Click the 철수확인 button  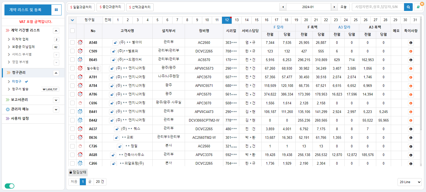pyautogui.click(x=93, y=68)
